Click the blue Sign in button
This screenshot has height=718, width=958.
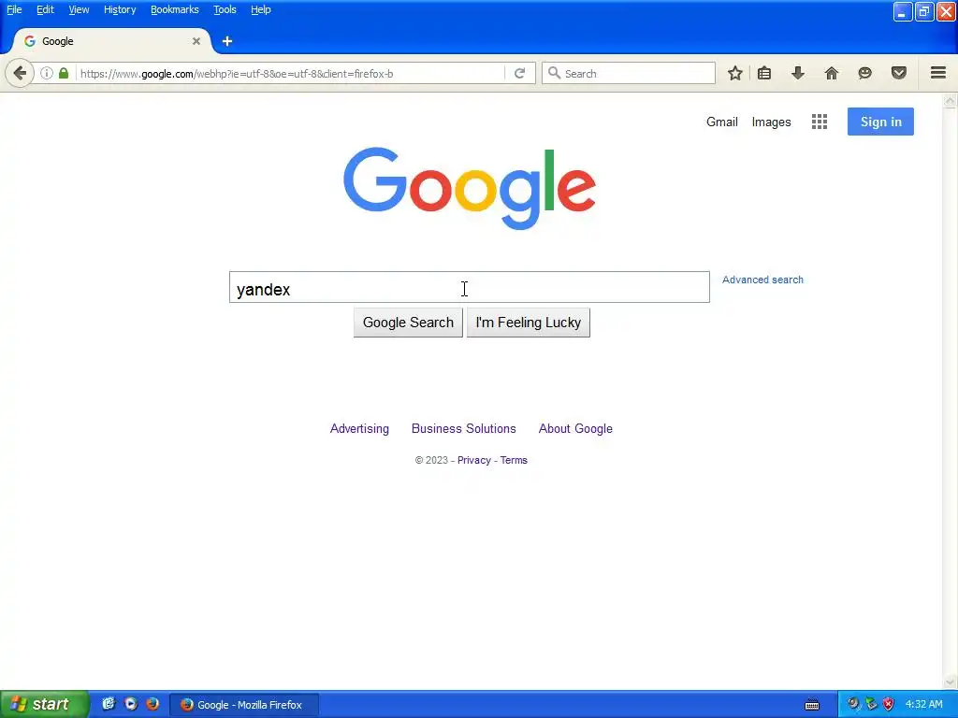[880, 122]
